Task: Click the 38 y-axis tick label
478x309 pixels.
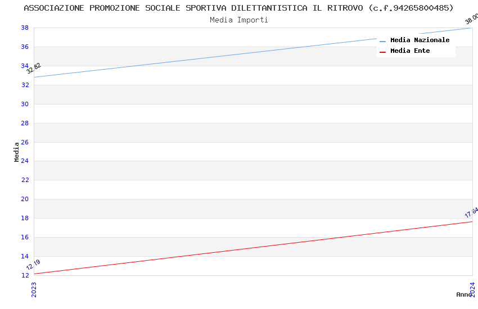Action: pos(25,28)
